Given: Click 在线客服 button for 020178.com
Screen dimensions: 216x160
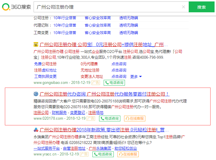Looking at the screenshot, I should (x=135, y=118).
